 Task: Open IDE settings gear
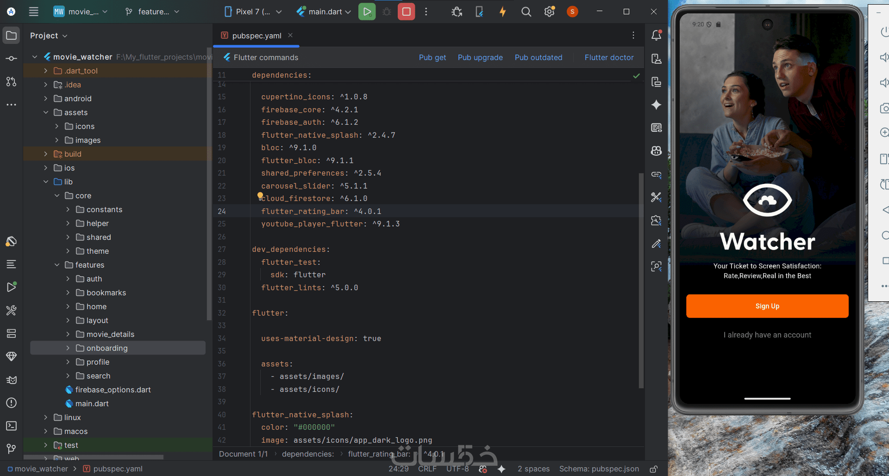[x=549, y=12]
